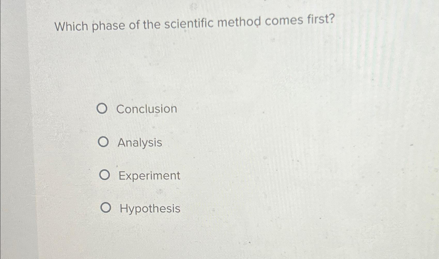
Task: Click the circle next to Analysis
Action: coord(104,142)
